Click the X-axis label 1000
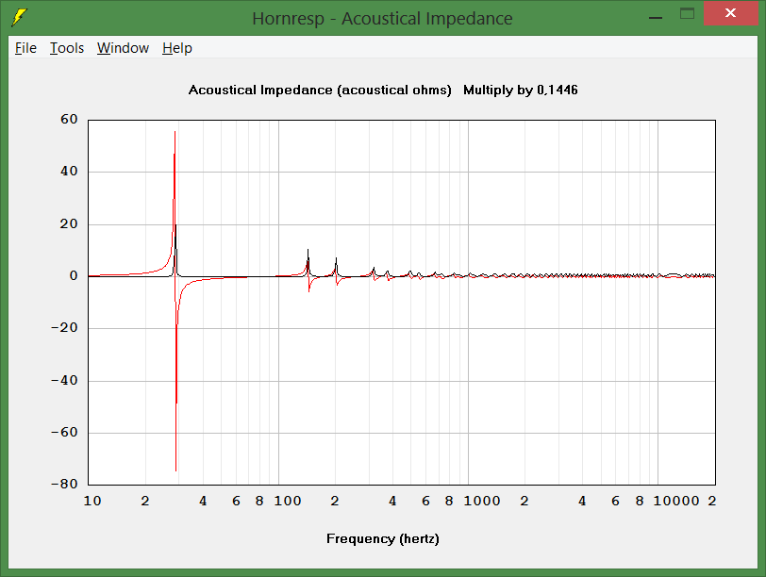Viewport: 766px width, 577px height. [482, 501]
